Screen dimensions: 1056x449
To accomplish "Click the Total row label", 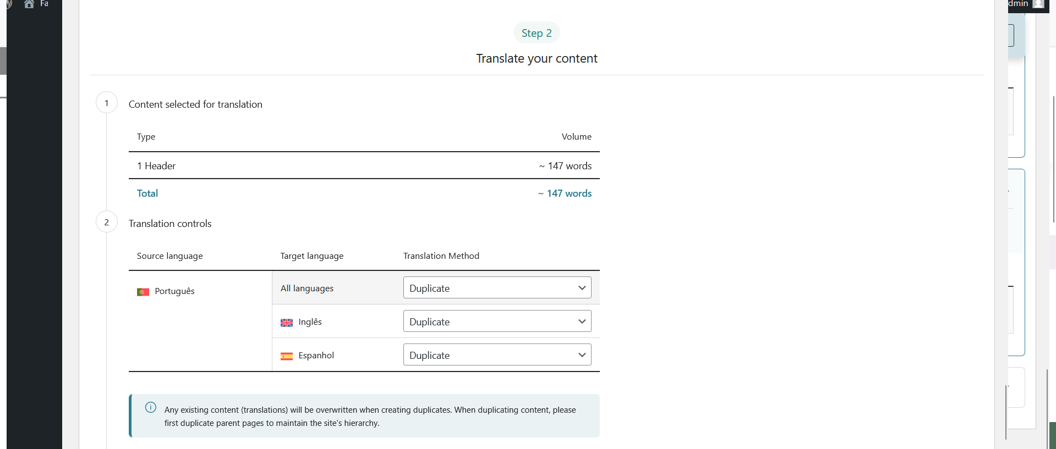I will click(x=147, y=193).
